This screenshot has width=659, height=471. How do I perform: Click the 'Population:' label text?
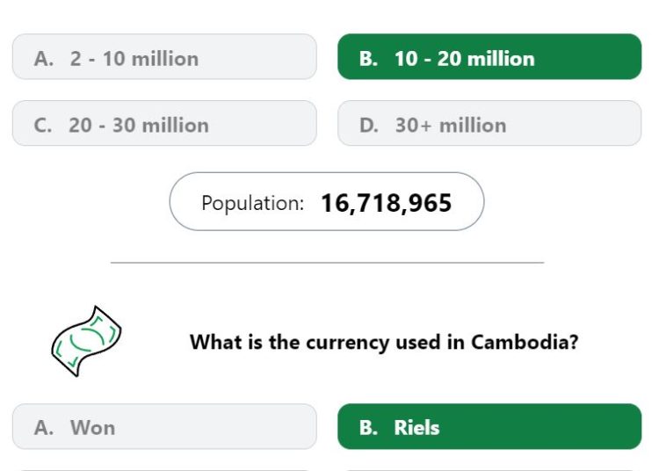[252, 203]
